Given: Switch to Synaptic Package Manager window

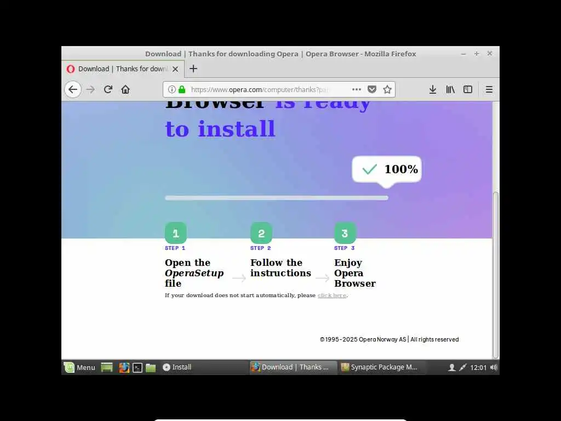Looking at the screenshot, I should pyautogui.click(x=381, y=367).
